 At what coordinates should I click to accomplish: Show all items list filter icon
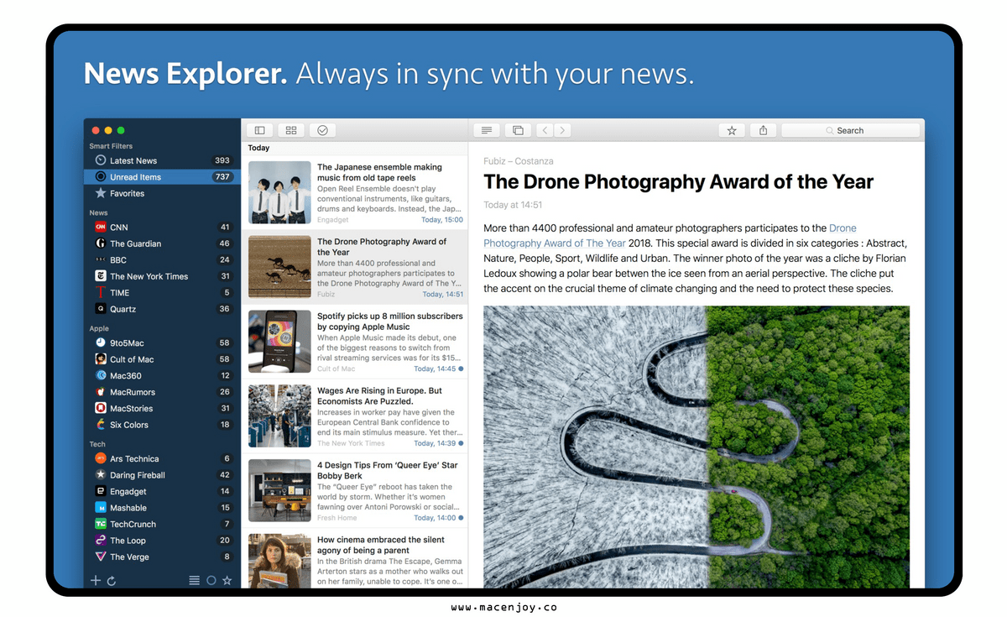pyautogui.click(x=194, y=580)
